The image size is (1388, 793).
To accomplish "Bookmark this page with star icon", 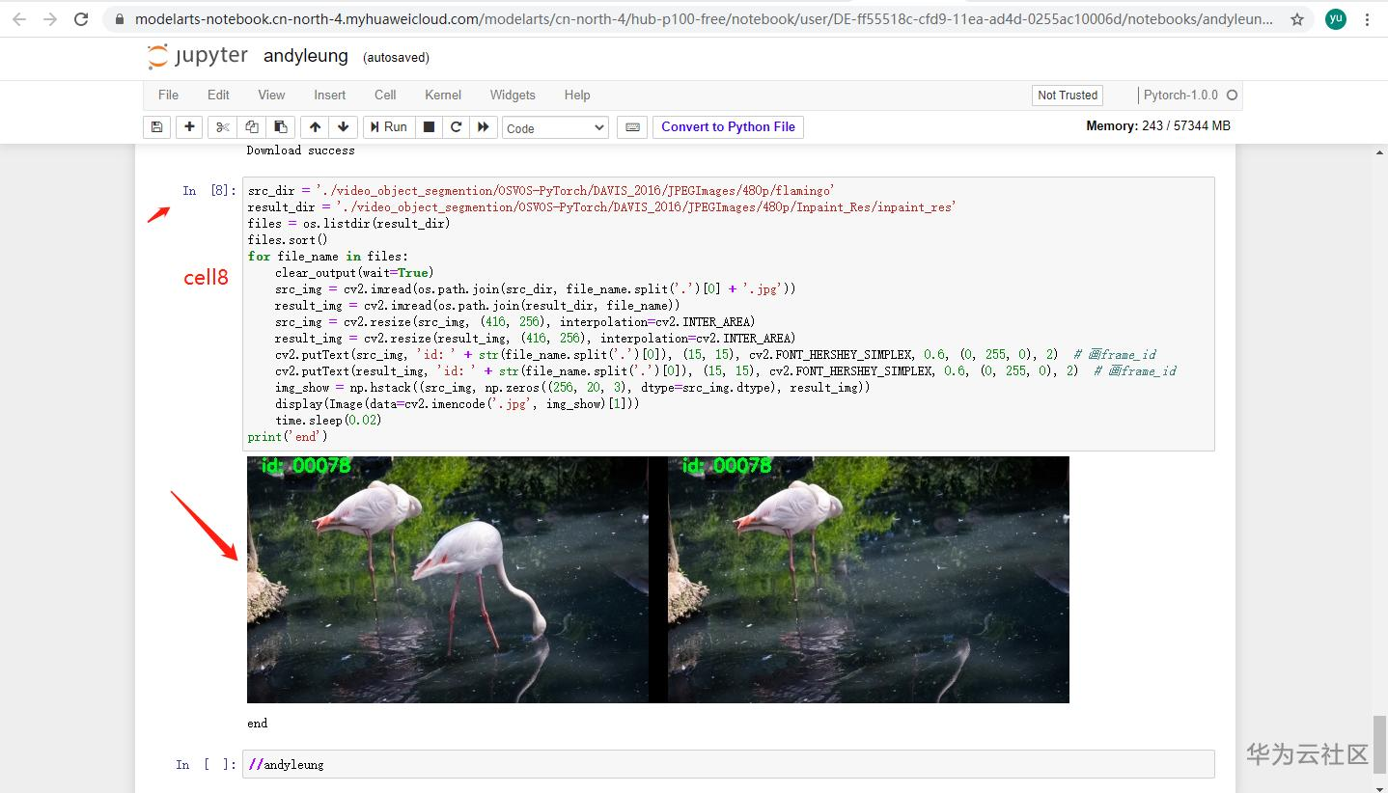I will pos(1297,19).
